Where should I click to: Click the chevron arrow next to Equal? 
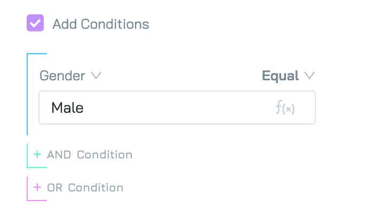click(309, 76)
